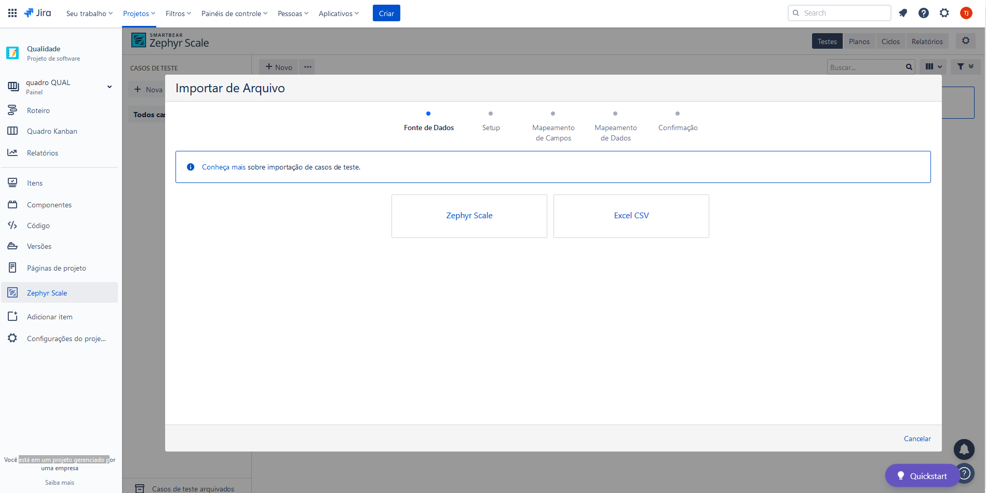986x493 pixels.
Task: Open the help question mark icon
Action: [x=923, y=13]
